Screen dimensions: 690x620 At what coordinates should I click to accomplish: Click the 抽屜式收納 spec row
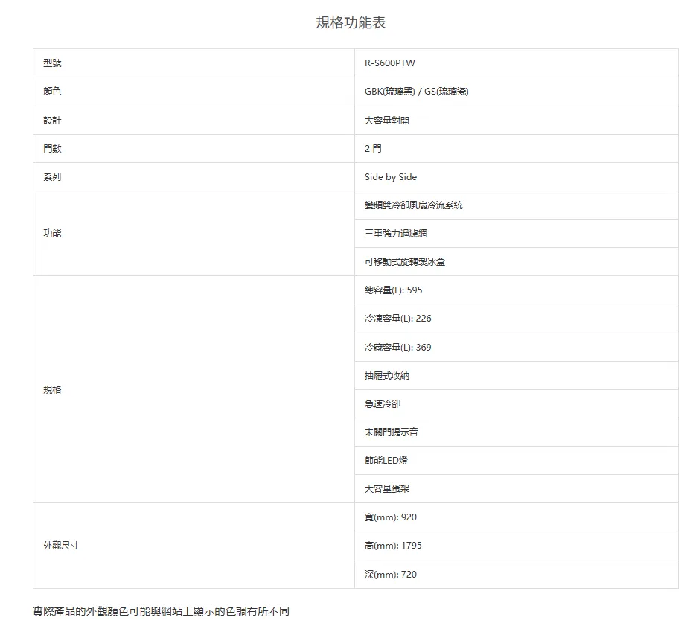point(386,375)
